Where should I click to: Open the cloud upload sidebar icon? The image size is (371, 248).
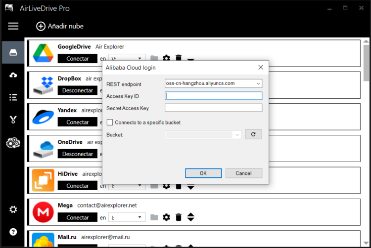(x=13, y=75)
